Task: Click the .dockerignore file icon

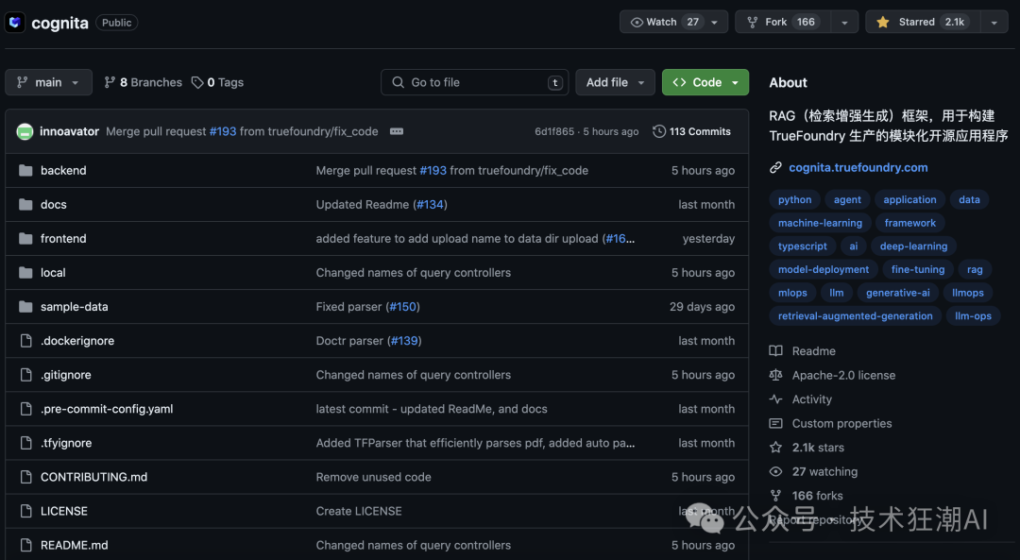Action: pyautogui.click(x=26, y=341)
